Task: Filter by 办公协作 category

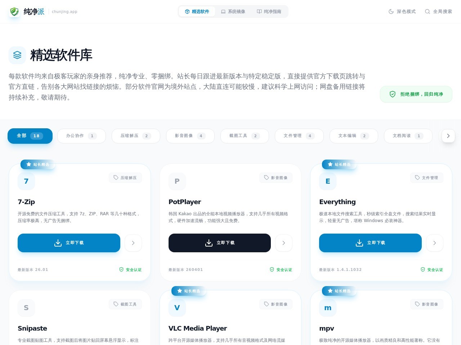Action: [x=81, y=136]
